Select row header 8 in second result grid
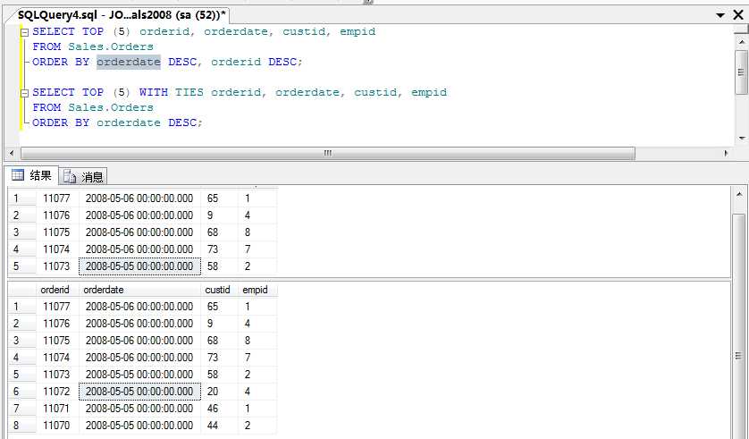Viewport: 749px width, 439px height. (22, 426)
